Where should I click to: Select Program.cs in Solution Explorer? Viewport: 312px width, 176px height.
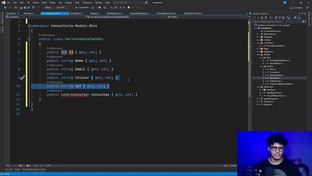tap(269, 102)
